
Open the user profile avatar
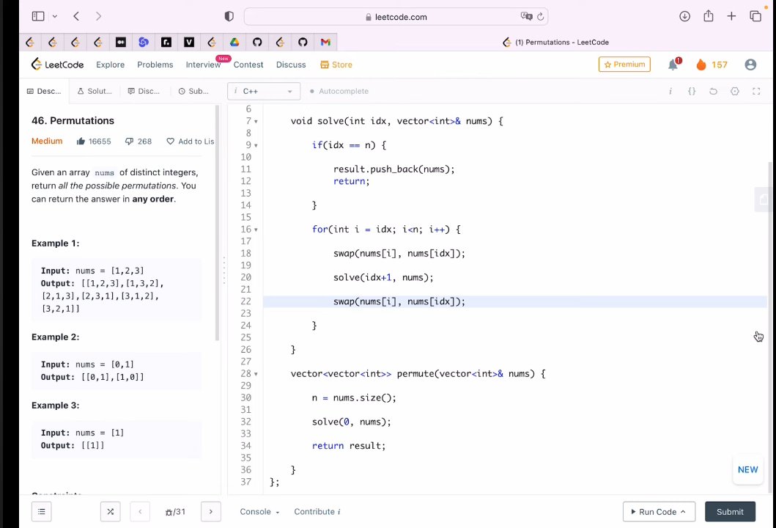750,65
